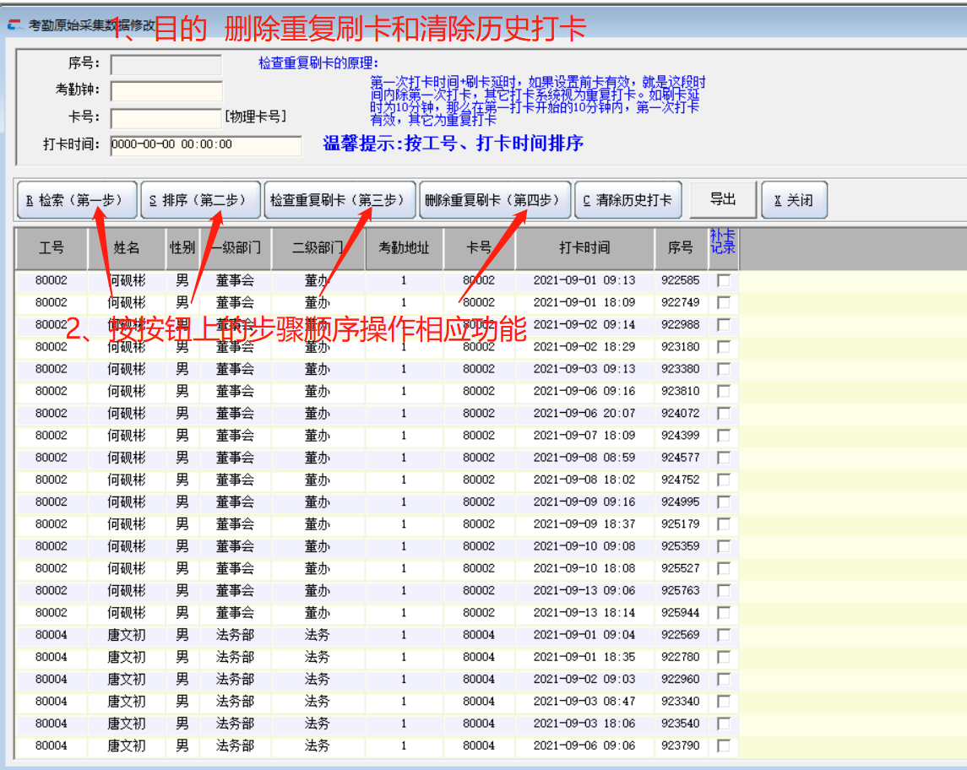967x770 pixels.
Task: Export data with 导出 button
Action: coord(722,199)
